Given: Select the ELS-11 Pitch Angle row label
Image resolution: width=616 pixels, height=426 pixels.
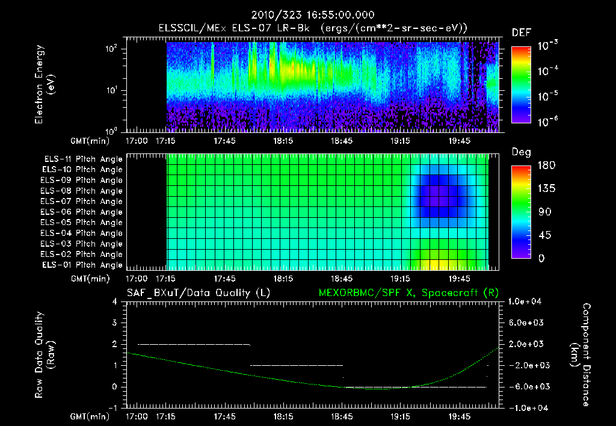Looking at the screenshot, I should click(x=83, y=159).
